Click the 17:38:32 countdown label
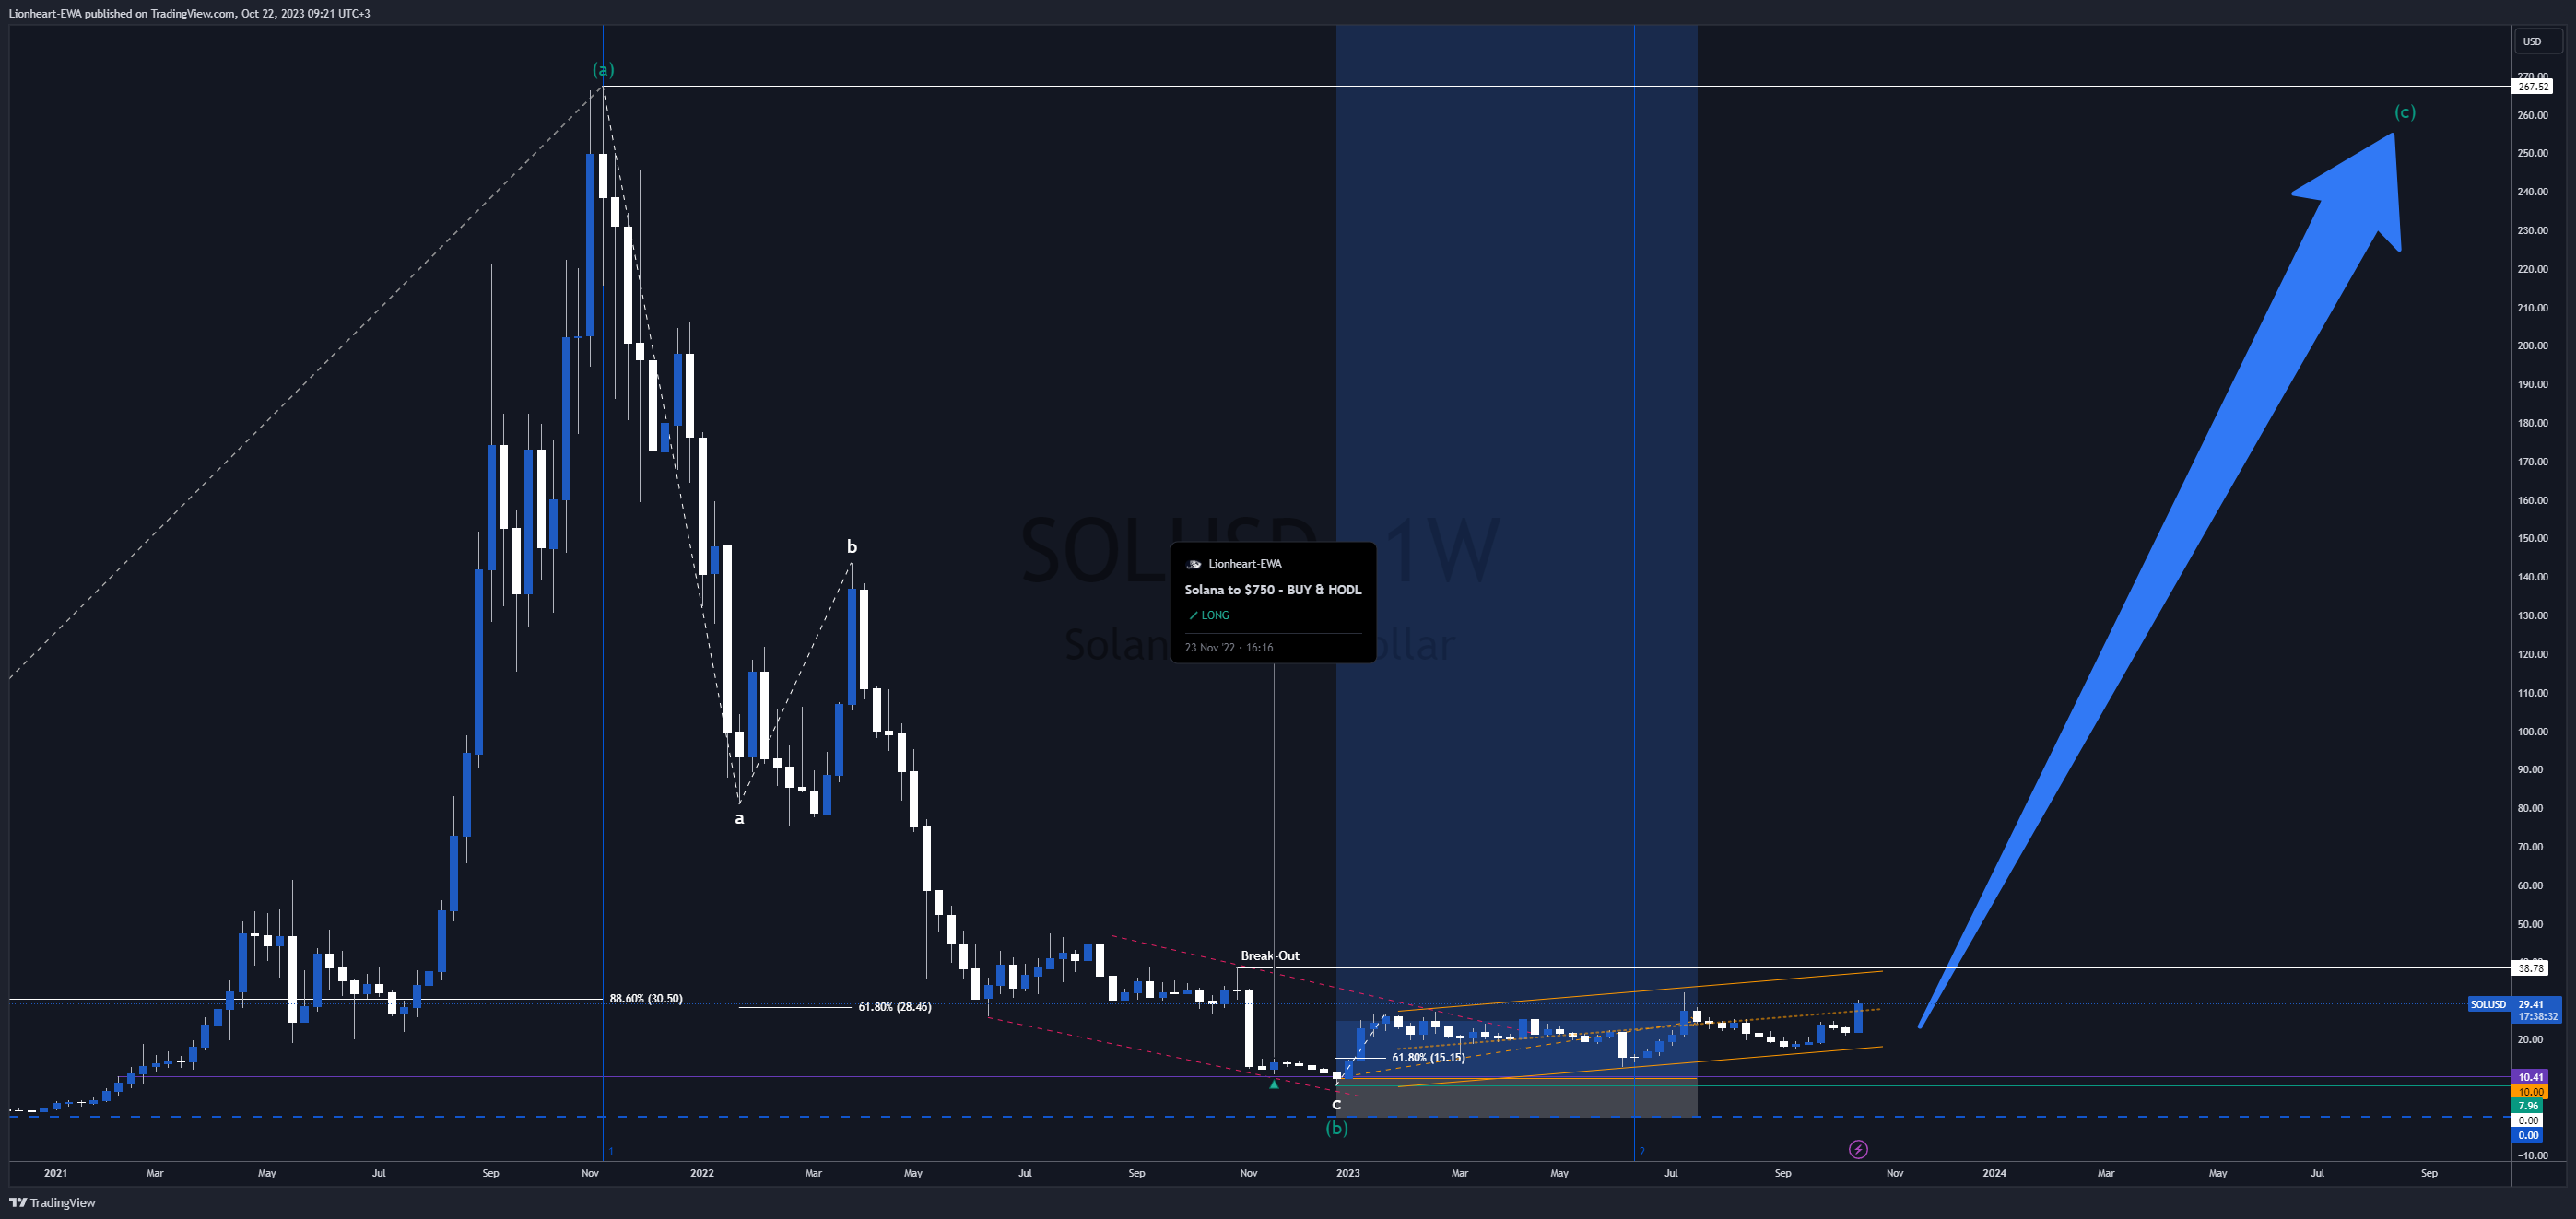Screen dimensions: 2576x1219 tap(2537, 1016)
